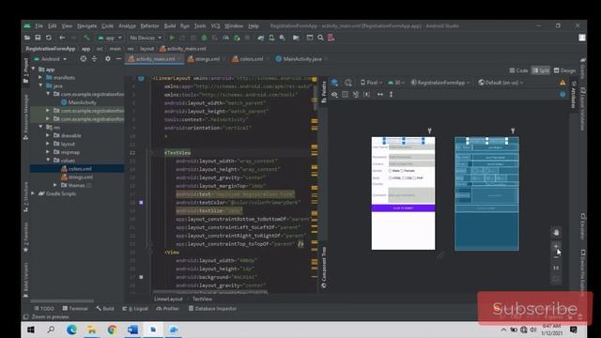The image size is (601, 338).
Task: Expand the drawable folder
Action: [48, 135]
